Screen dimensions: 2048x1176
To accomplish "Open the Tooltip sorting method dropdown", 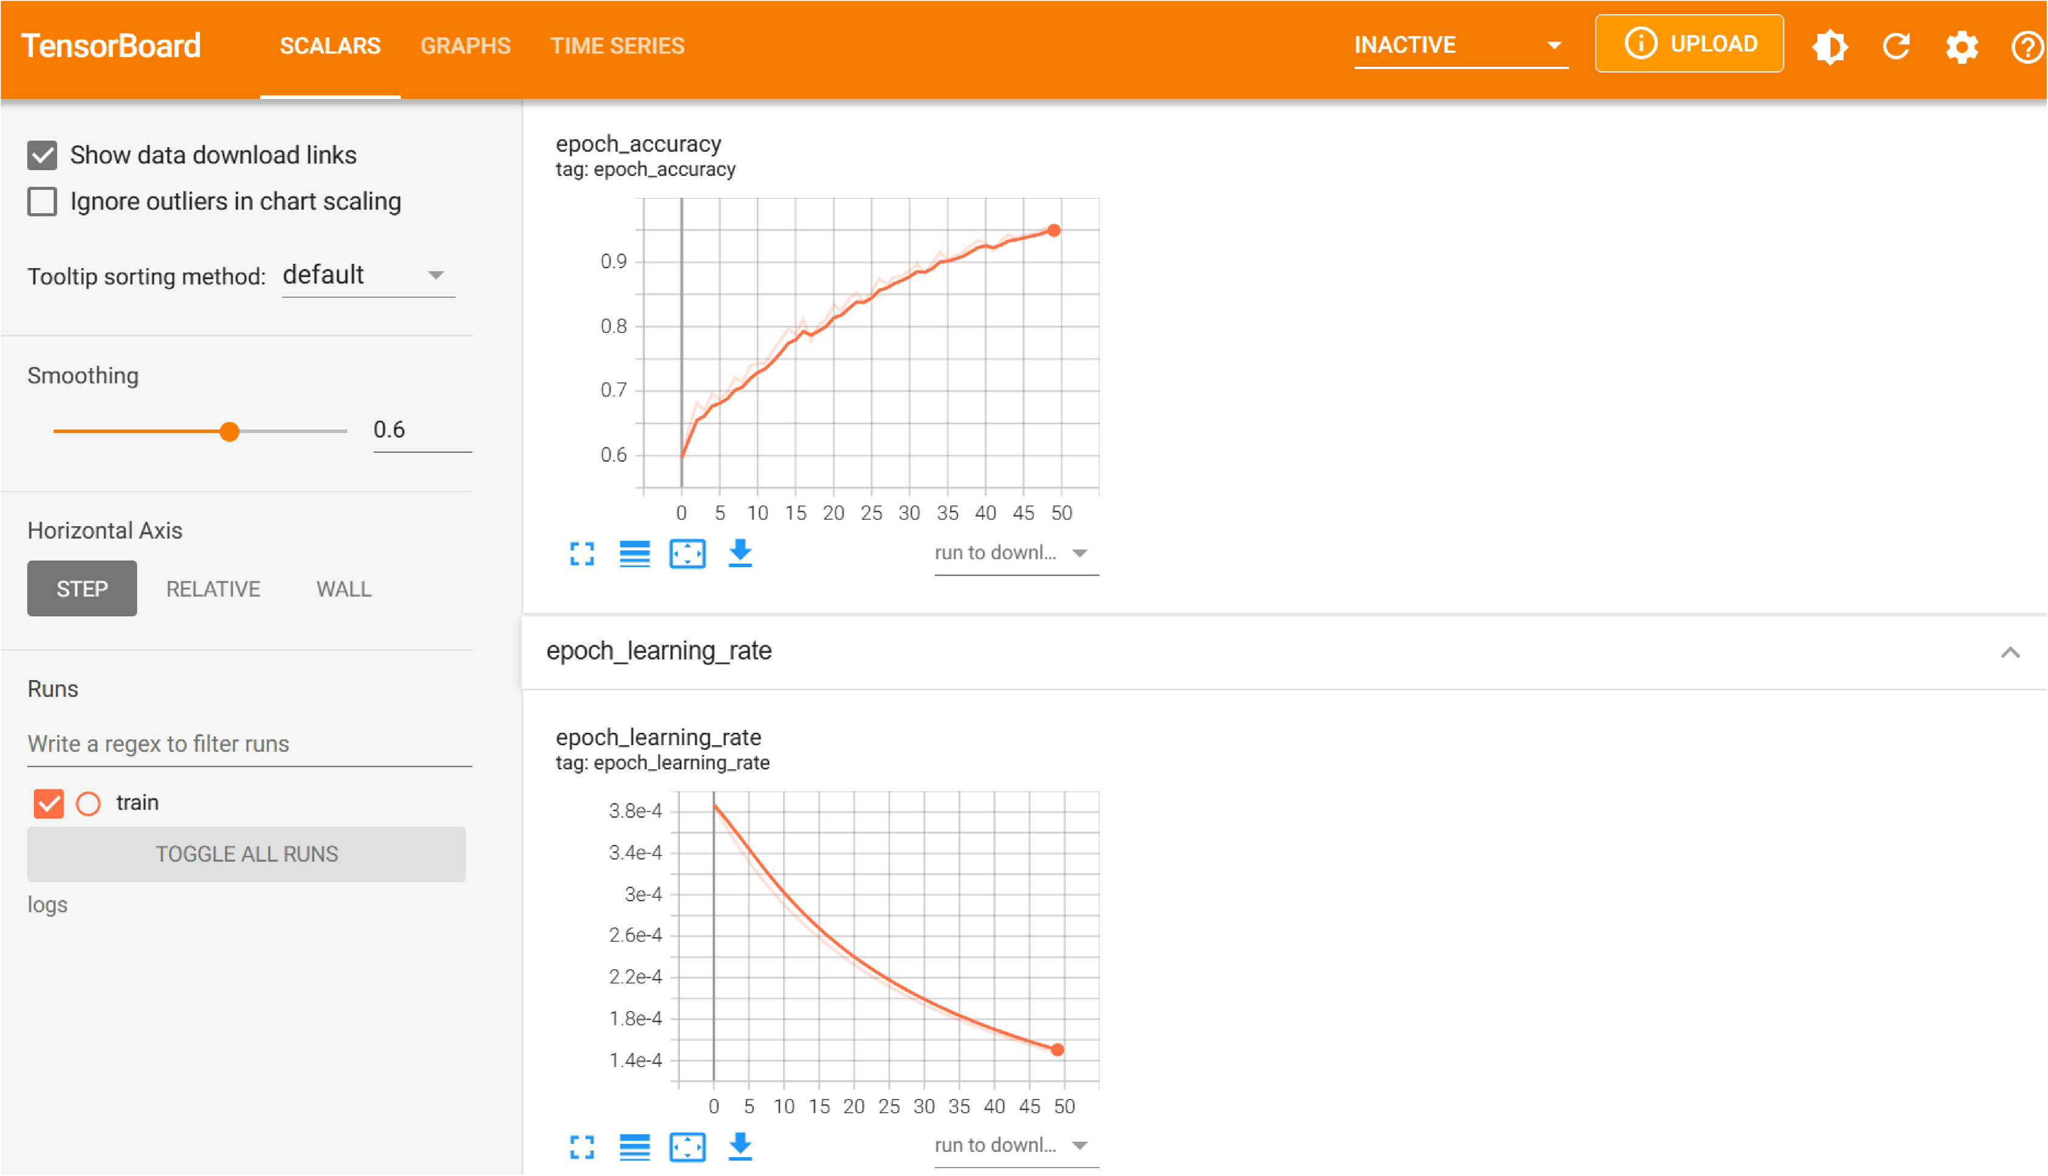I will [x=368, y=277].
